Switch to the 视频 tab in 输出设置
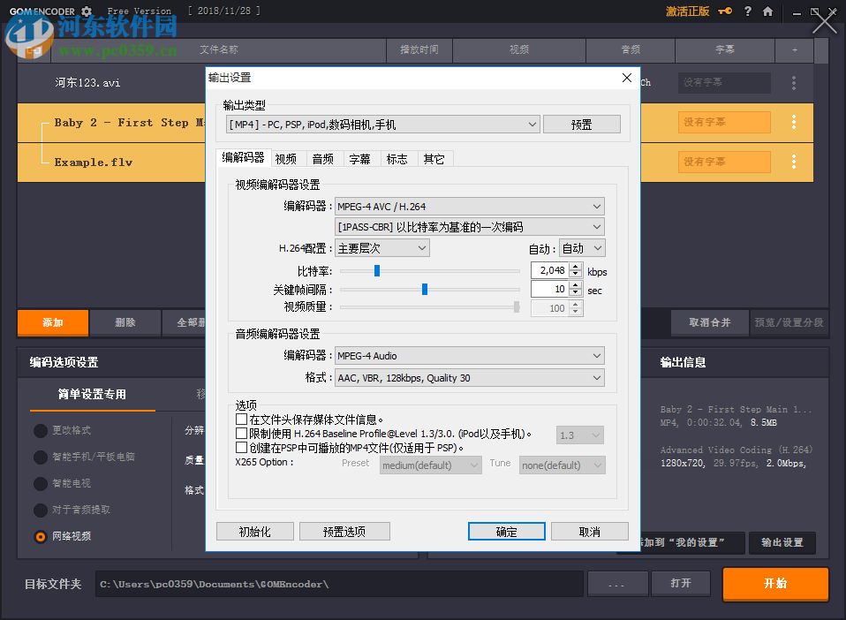846x620 pixels. click(285, 158)
